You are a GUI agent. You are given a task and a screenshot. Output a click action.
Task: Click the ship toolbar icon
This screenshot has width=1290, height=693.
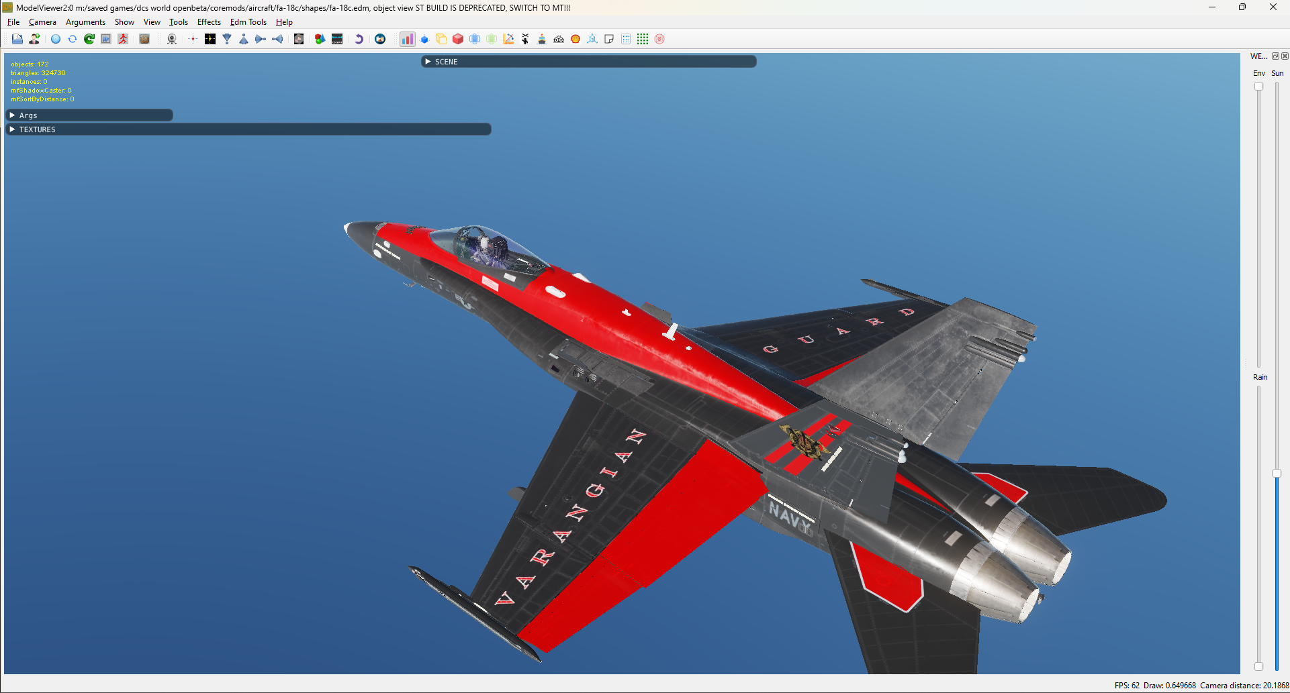(542, 39)
